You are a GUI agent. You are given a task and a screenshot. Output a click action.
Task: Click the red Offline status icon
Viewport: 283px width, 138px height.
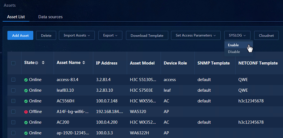point(26,112)
